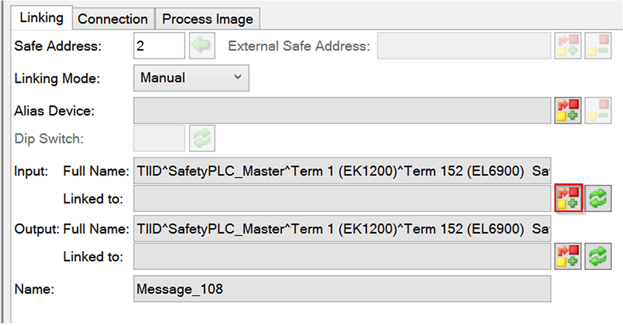
Task: Open the Linking Mode dropdown
Action: pos(190,78)
